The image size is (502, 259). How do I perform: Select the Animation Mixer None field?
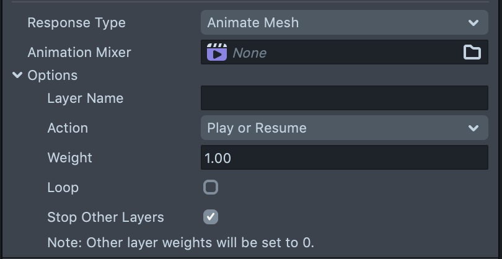click(x=335, y=53)
